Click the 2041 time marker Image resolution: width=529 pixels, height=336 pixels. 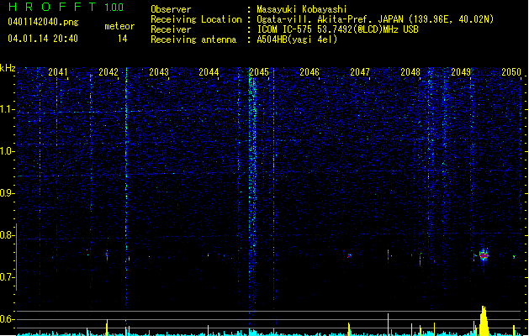(58, 72)
